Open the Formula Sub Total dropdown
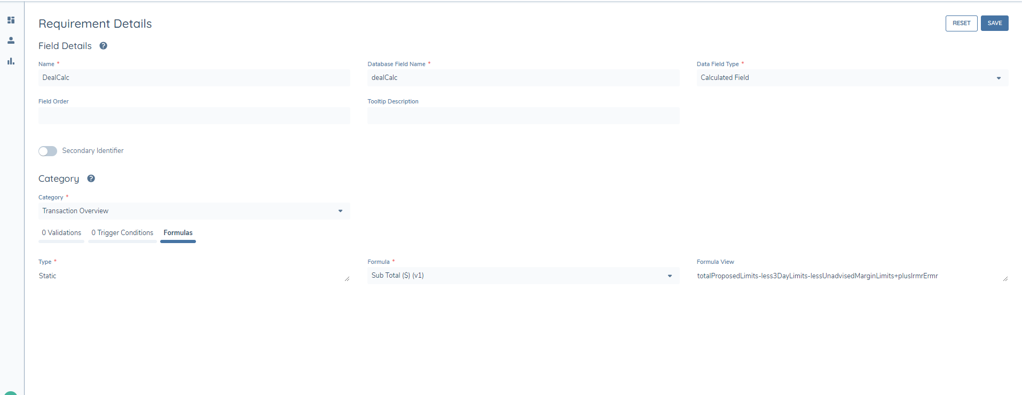This screenshot has height=395, width=1022. point(523,276)
